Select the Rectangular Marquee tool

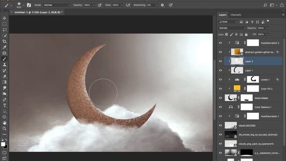pos(4,24)
